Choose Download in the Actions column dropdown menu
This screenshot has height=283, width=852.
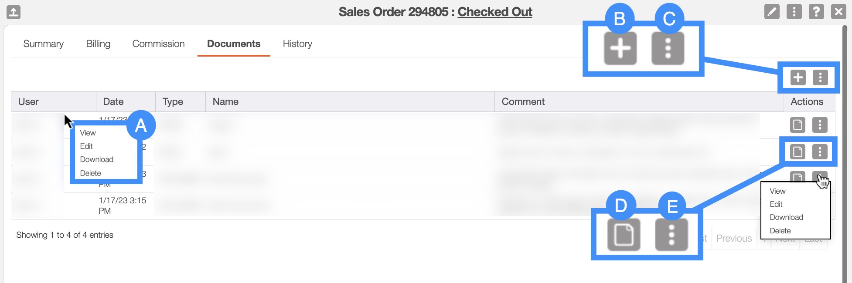pyautogui.click(x=786, y=217)
